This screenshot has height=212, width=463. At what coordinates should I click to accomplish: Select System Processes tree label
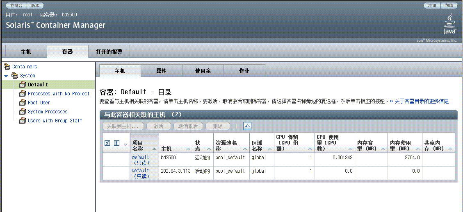tap(48, 112)
